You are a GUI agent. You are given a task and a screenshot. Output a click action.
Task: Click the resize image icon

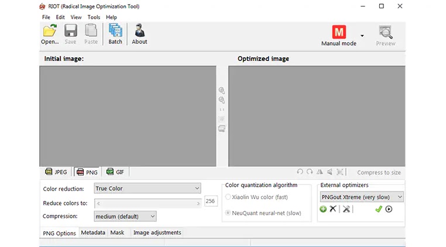[339, 172]
